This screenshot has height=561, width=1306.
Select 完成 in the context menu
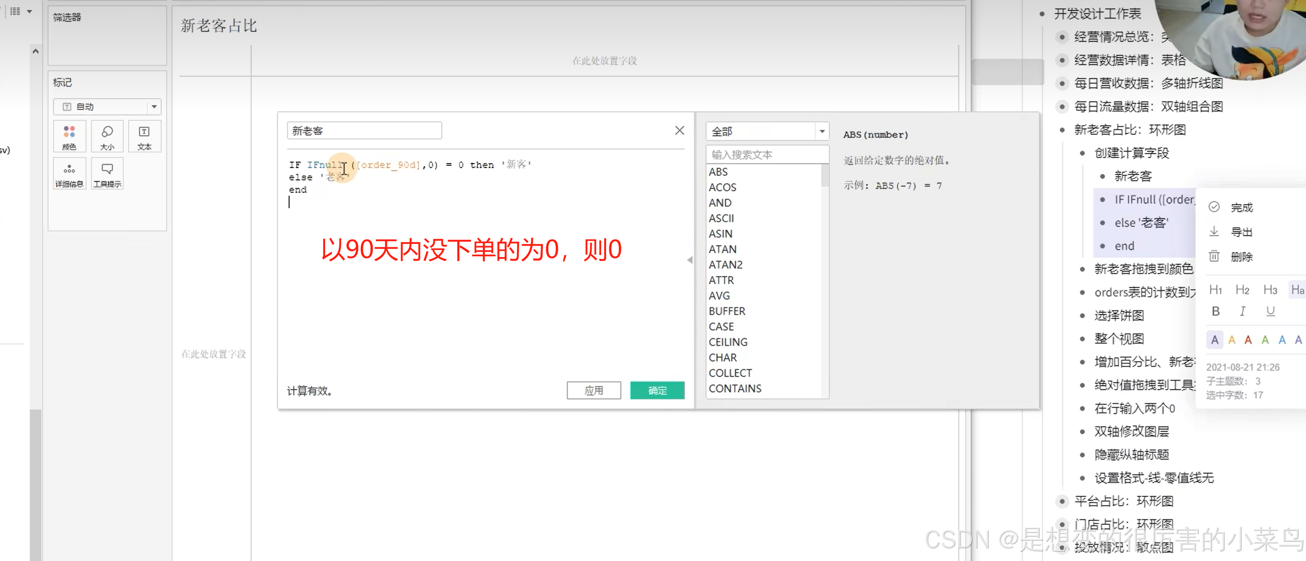coord(1241,208)
